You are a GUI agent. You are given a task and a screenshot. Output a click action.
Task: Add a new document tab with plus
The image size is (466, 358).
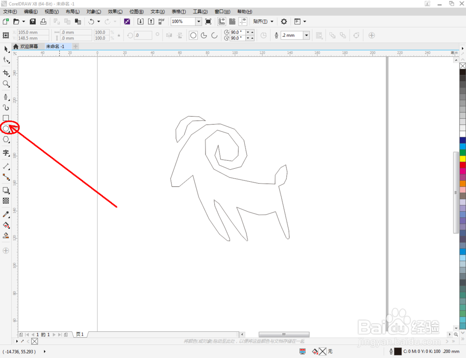[x=75, y=47]
